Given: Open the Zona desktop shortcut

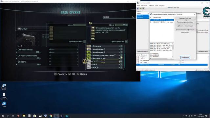Looking at the screenshot, I should (x=4, y=104).
